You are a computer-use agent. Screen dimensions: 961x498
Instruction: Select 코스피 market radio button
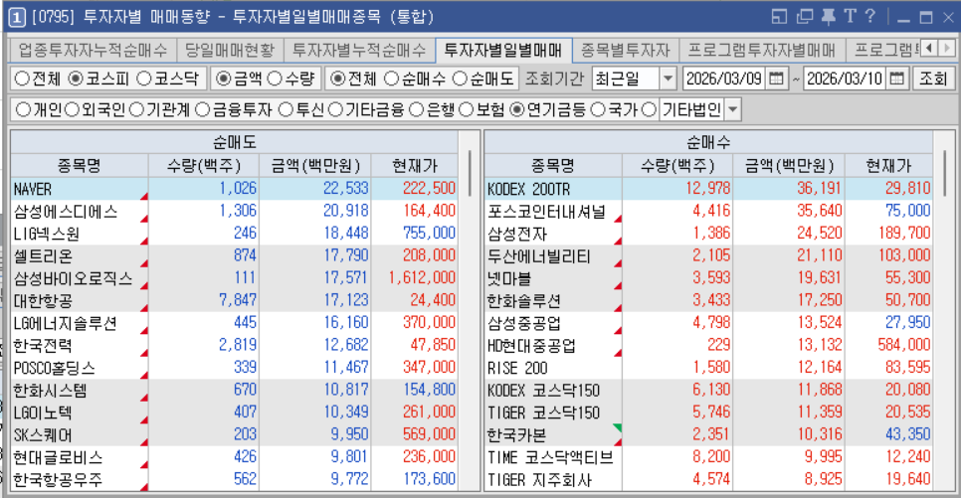click(x=76, y=79)
